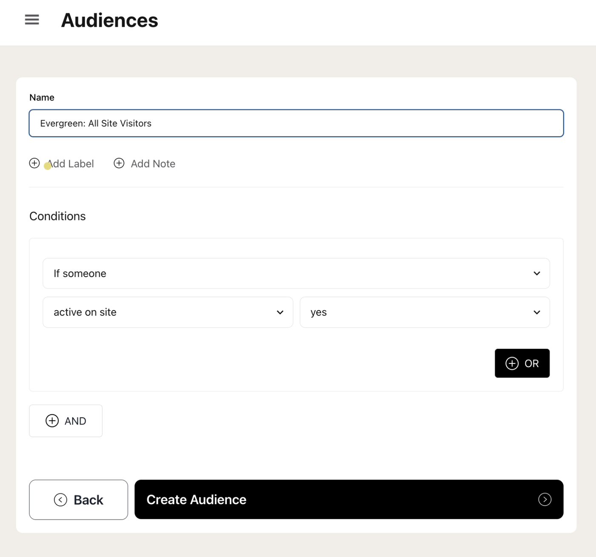Click the plus circle icon inside AND button
The height and width of the screenshot is (557, 596).
click(x=52, y=421)
